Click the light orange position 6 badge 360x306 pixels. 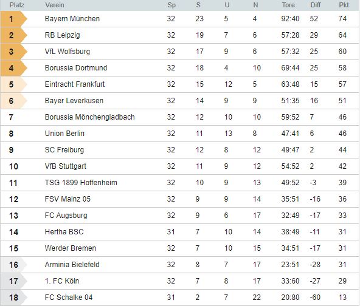pyautogui.click(x=14, y=101)
